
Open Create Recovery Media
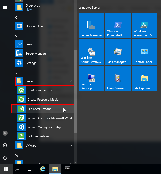pyautogui.click(x=43, y=100)
